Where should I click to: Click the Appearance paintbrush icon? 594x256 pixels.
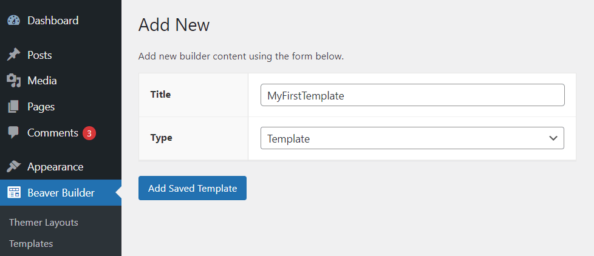[13, 167]
